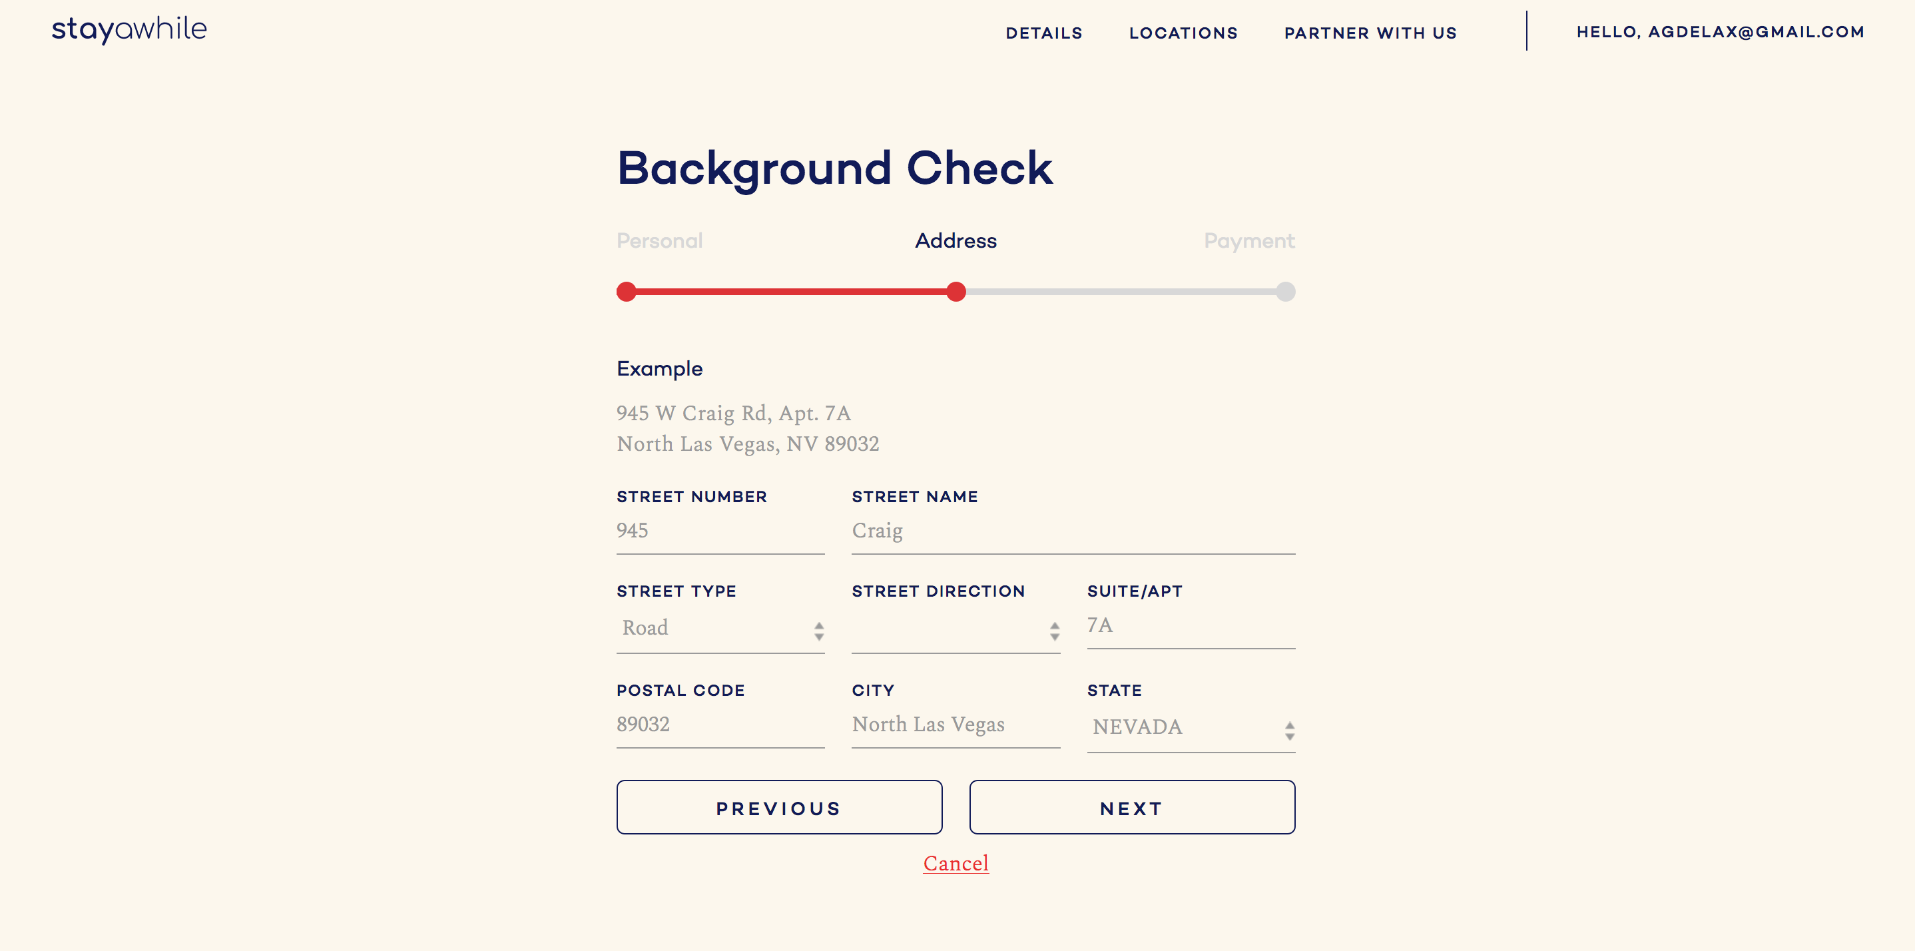Click the Street Name label
This screenshot has width=1915, height=951.
point(914,497)
